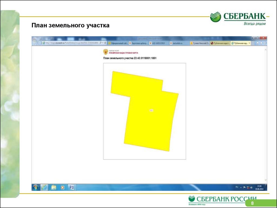The width and height of the screenshot is (277, 208).
Task: Close the browser window with the red X
Action: (x=263, y=38)
